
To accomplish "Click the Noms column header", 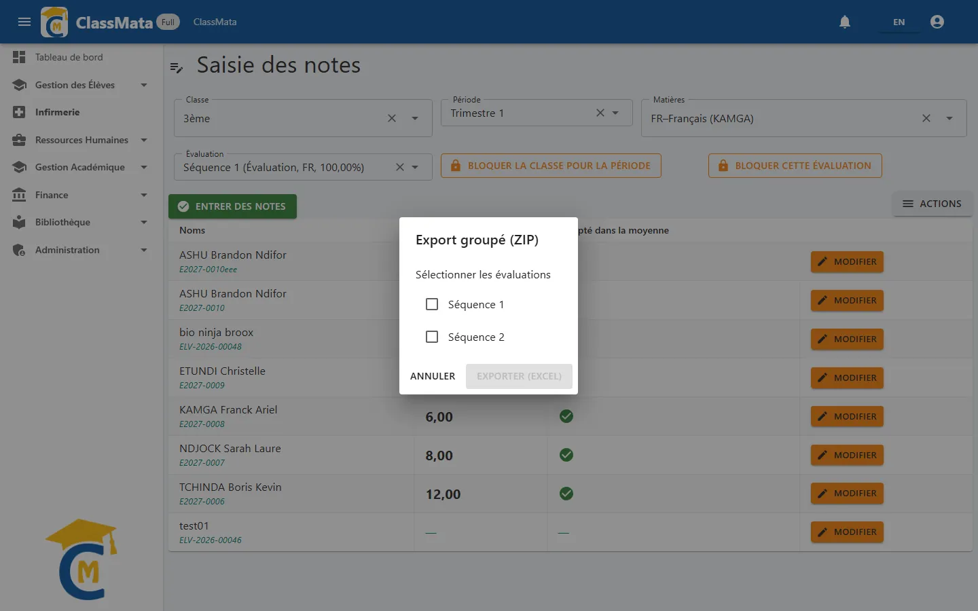I will pos(192,230).
